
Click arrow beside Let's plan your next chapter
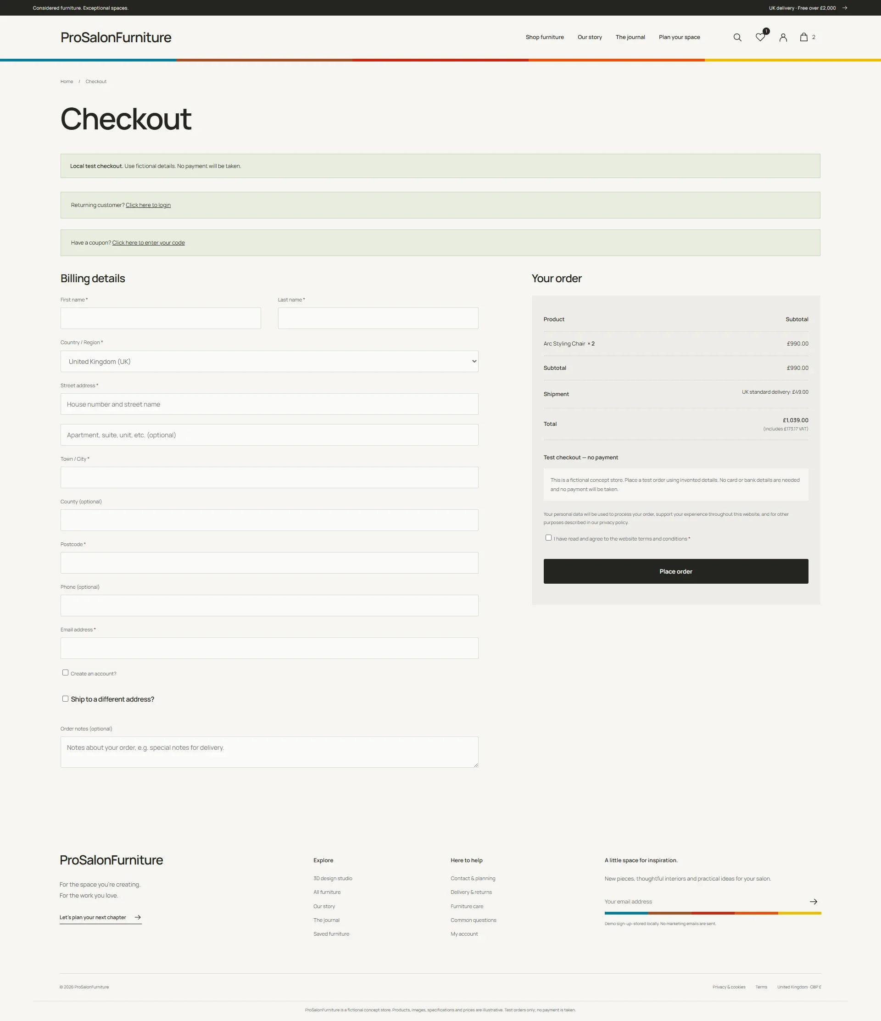coord(138,917)
